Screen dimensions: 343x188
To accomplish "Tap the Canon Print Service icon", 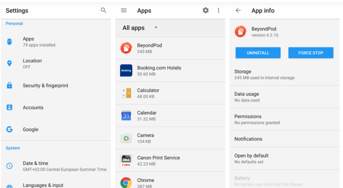I will (x=126, y=161).
